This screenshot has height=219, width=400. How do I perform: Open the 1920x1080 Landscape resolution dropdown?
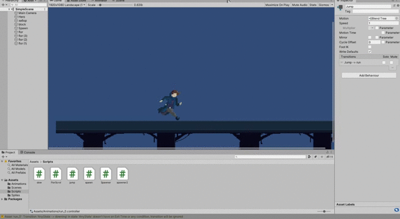point(67,5)
